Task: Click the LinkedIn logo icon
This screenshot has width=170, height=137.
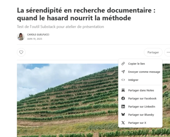Action: click(123, 107)
